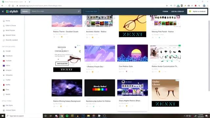
Task: Click Starry Nights Roblox (Blue) title
Action: click(x=130, y=101)
